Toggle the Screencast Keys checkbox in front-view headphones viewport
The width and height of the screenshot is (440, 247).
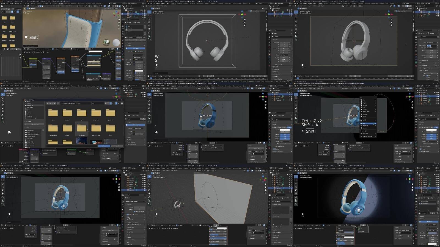[250, 11]
